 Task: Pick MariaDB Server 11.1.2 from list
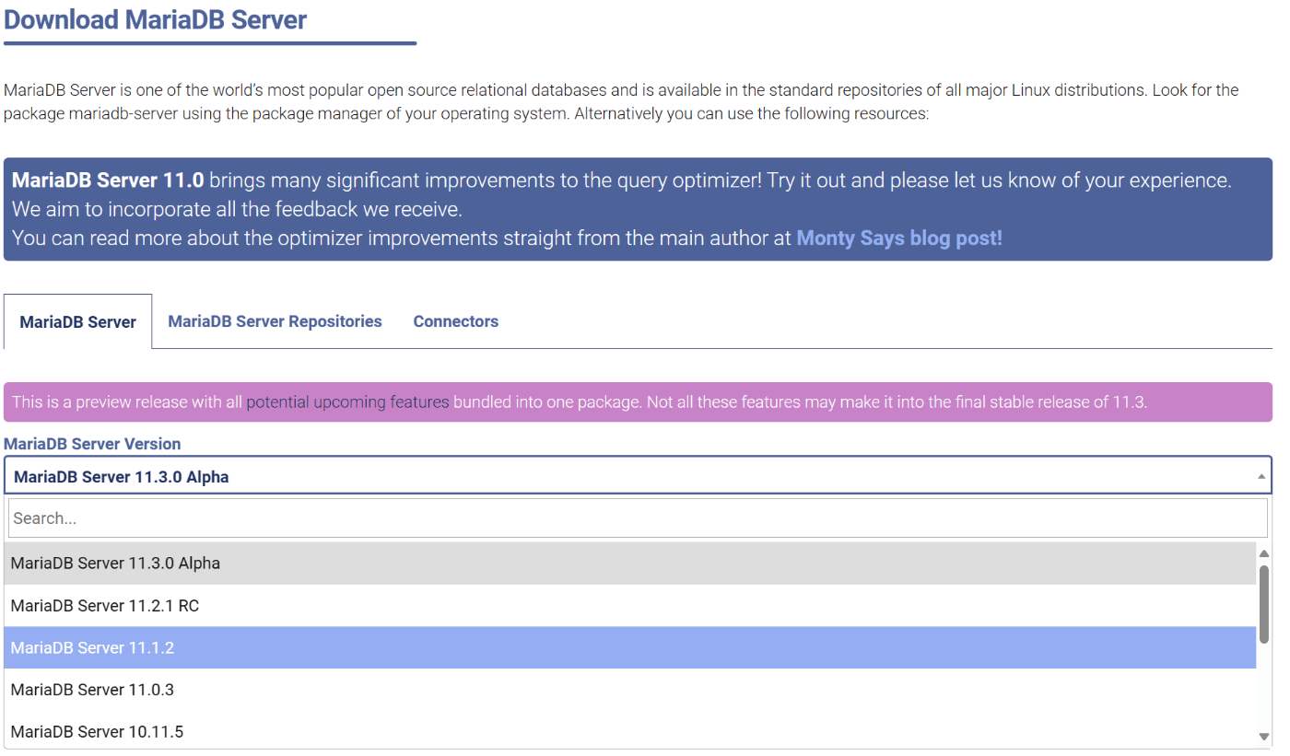click(x=630, y=648)
